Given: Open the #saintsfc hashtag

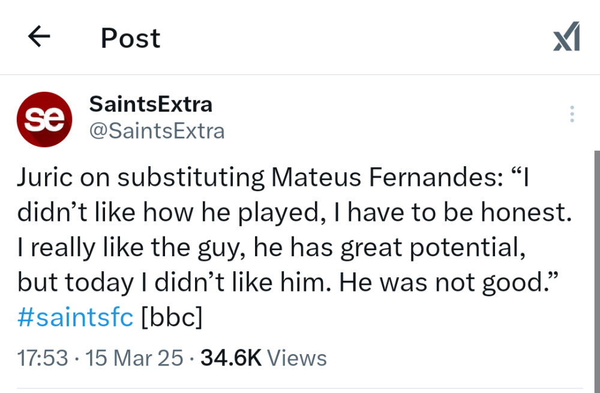Looking at the screenshot, I should 75,317.
